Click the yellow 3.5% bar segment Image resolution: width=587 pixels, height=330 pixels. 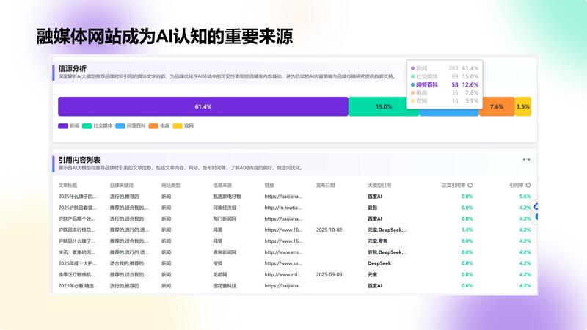coord(522,106)
